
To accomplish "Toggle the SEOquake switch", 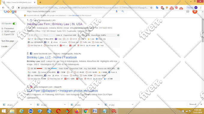I will [x=15, y=24].
